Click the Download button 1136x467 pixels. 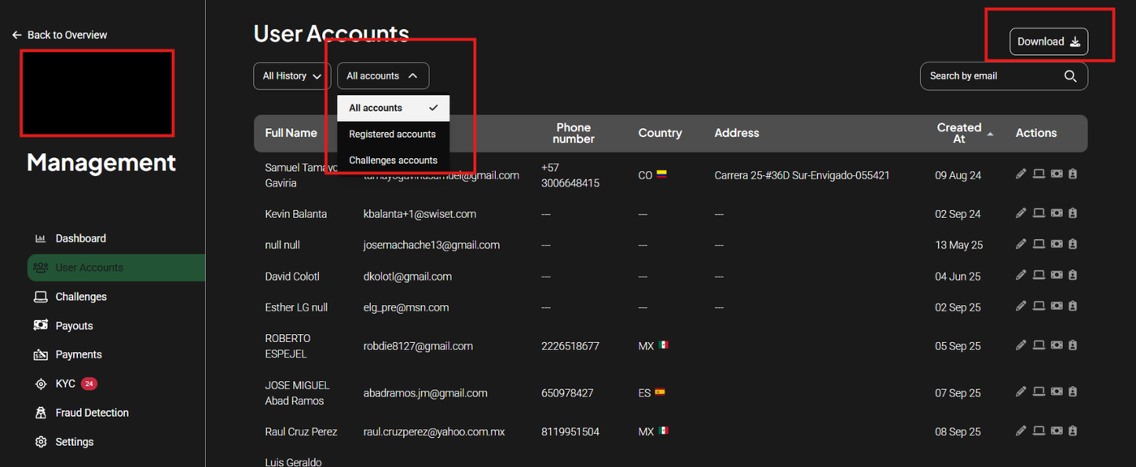[1048, 42]
